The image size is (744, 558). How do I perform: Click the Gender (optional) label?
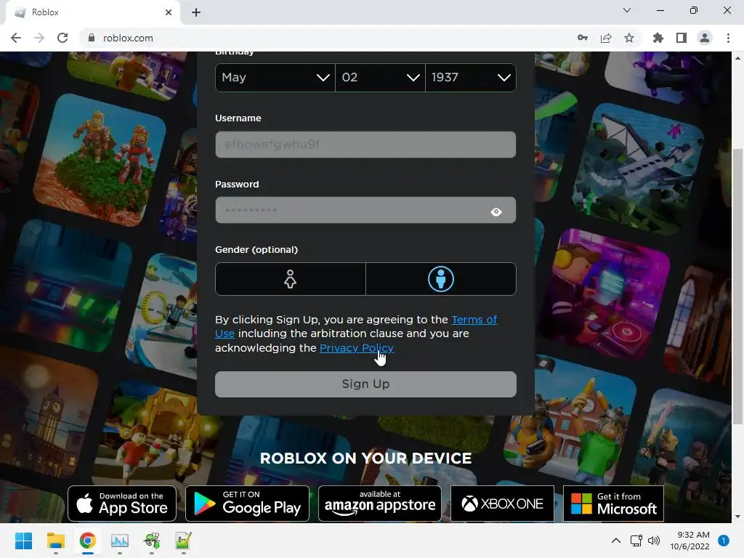click(256, 250)
